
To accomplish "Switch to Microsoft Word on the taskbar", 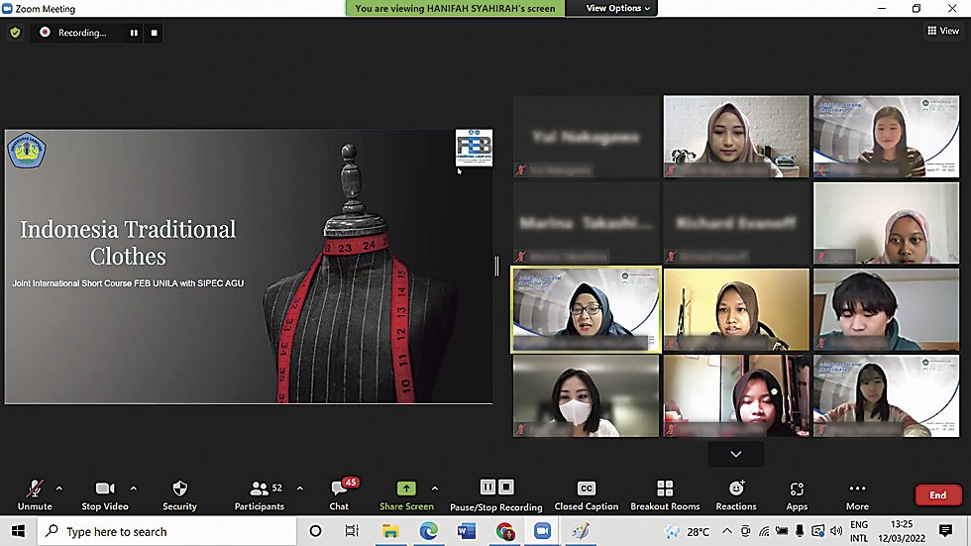I will pyautogui.click(x=467, y=531).
